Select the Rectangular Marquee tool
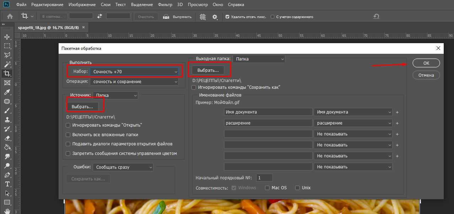This screenshot has width=454, height=214. pyautogui.click(x=7, y=46)
